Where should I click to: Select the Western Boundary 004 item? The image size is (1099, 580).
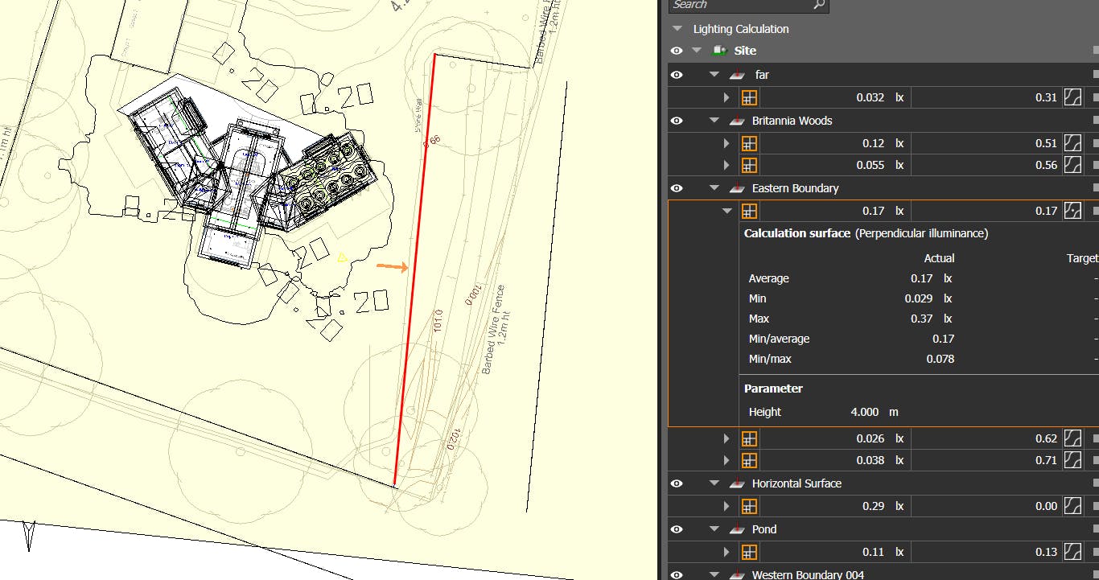808,574
